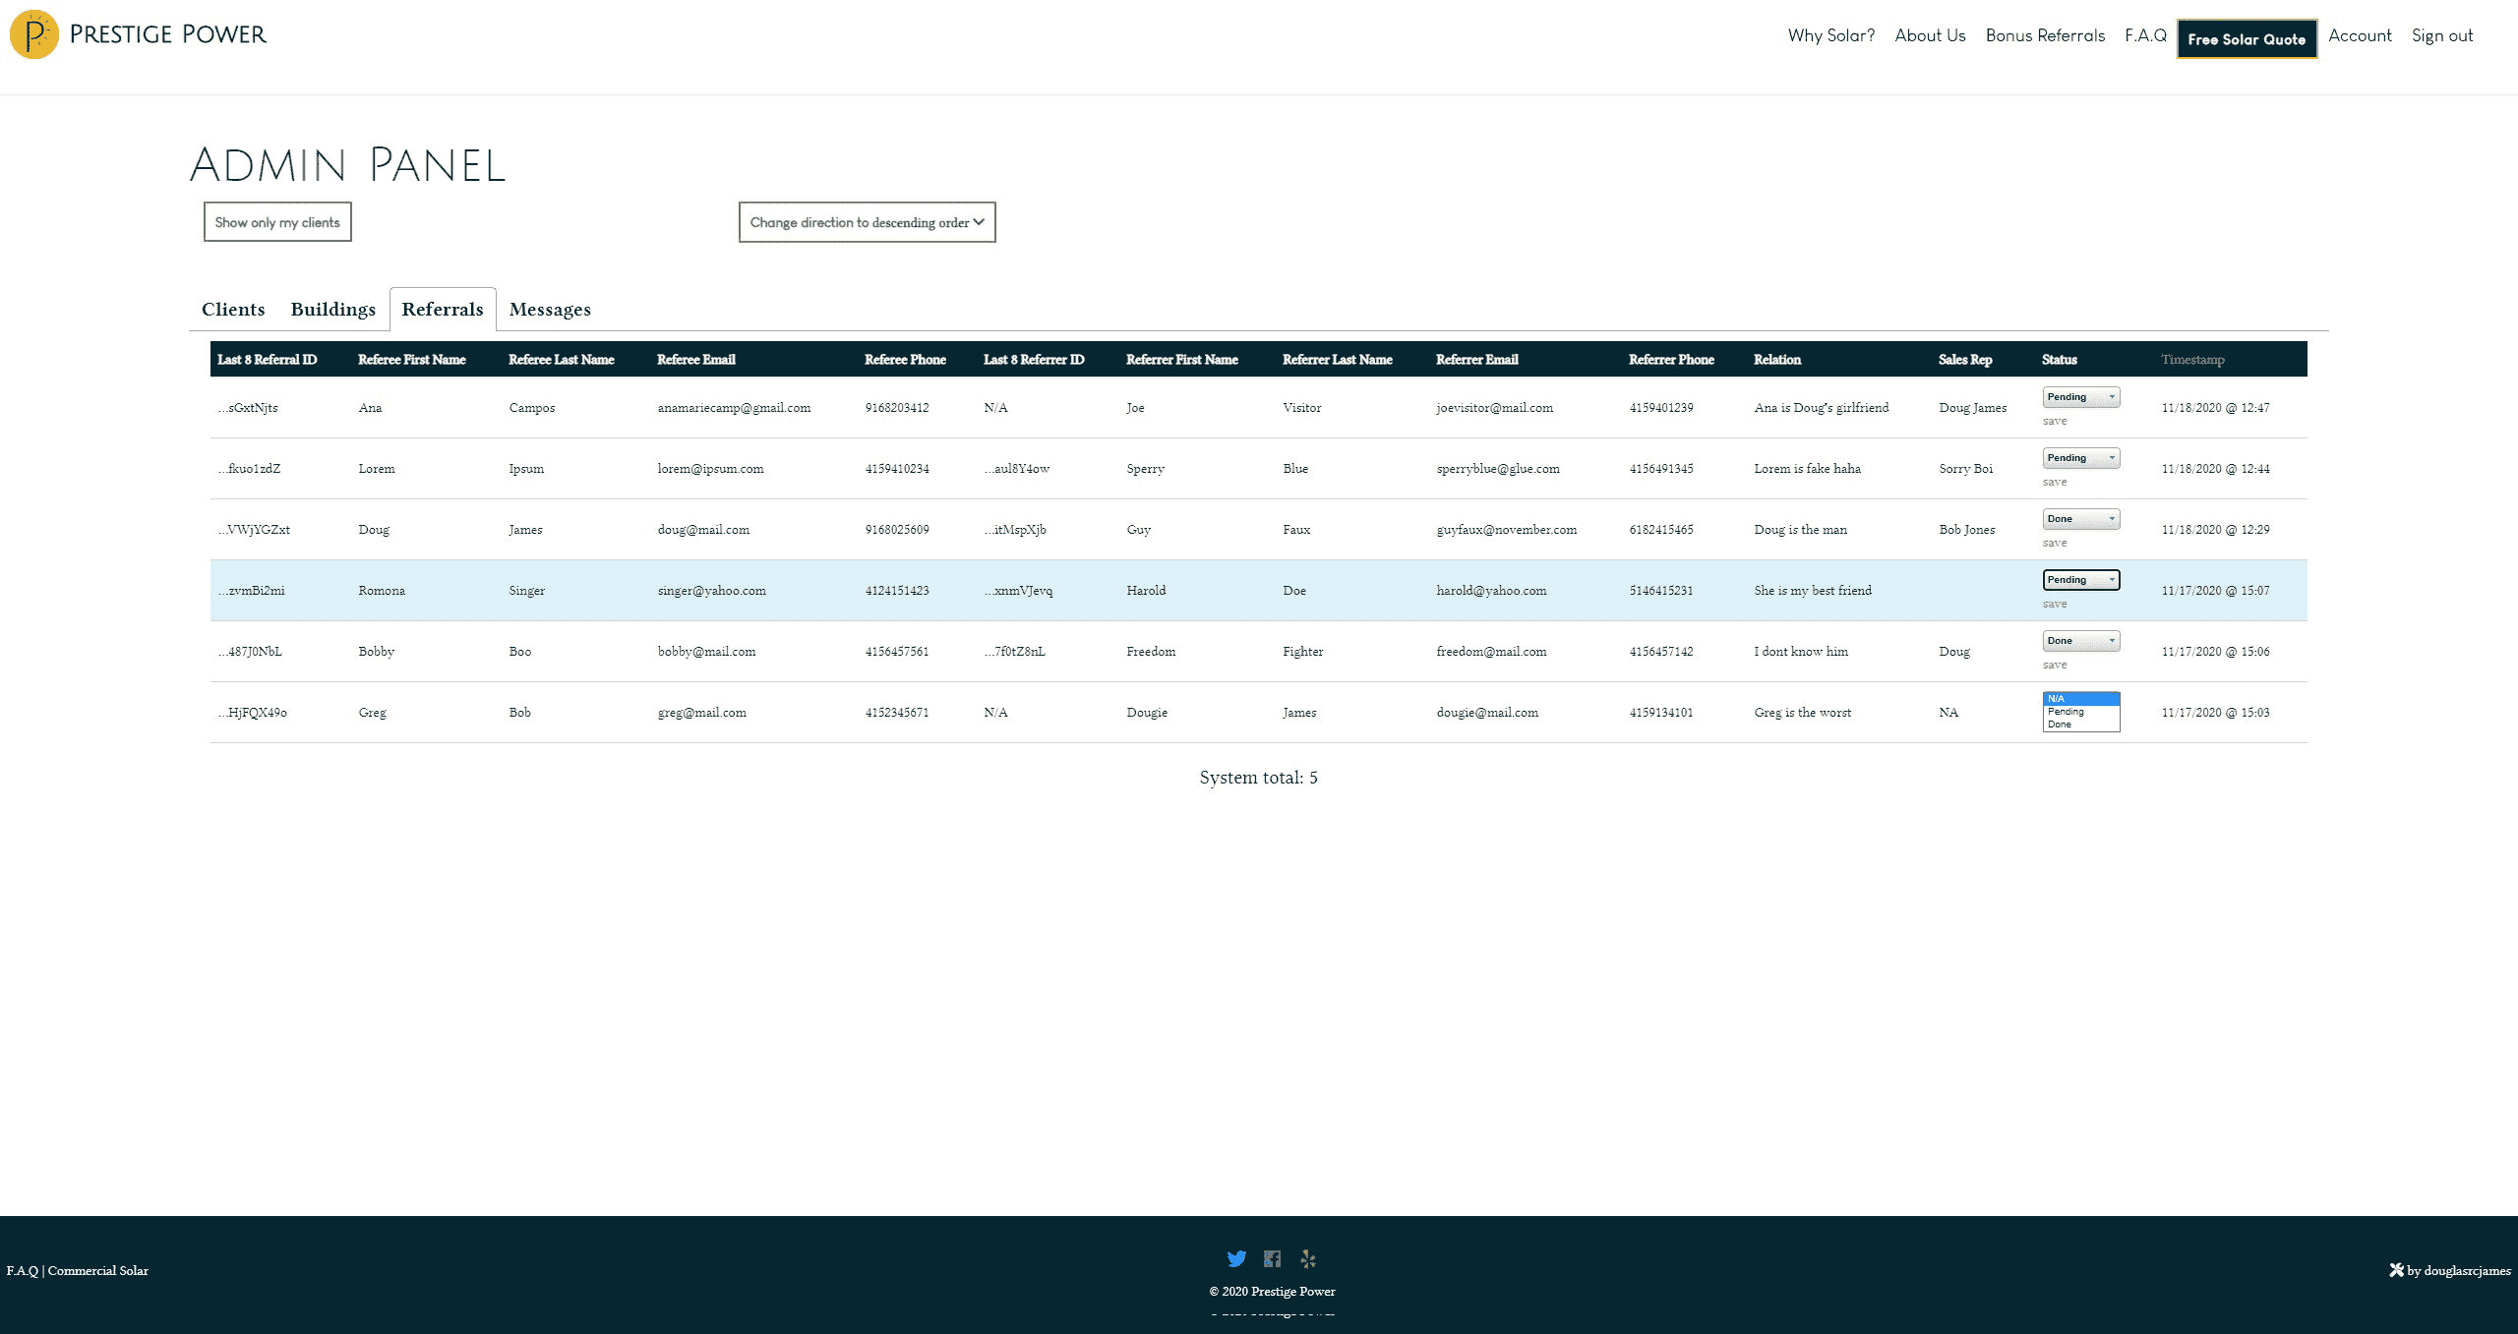Open status dropdown for Bobby Boo row

pos(2081,641)
